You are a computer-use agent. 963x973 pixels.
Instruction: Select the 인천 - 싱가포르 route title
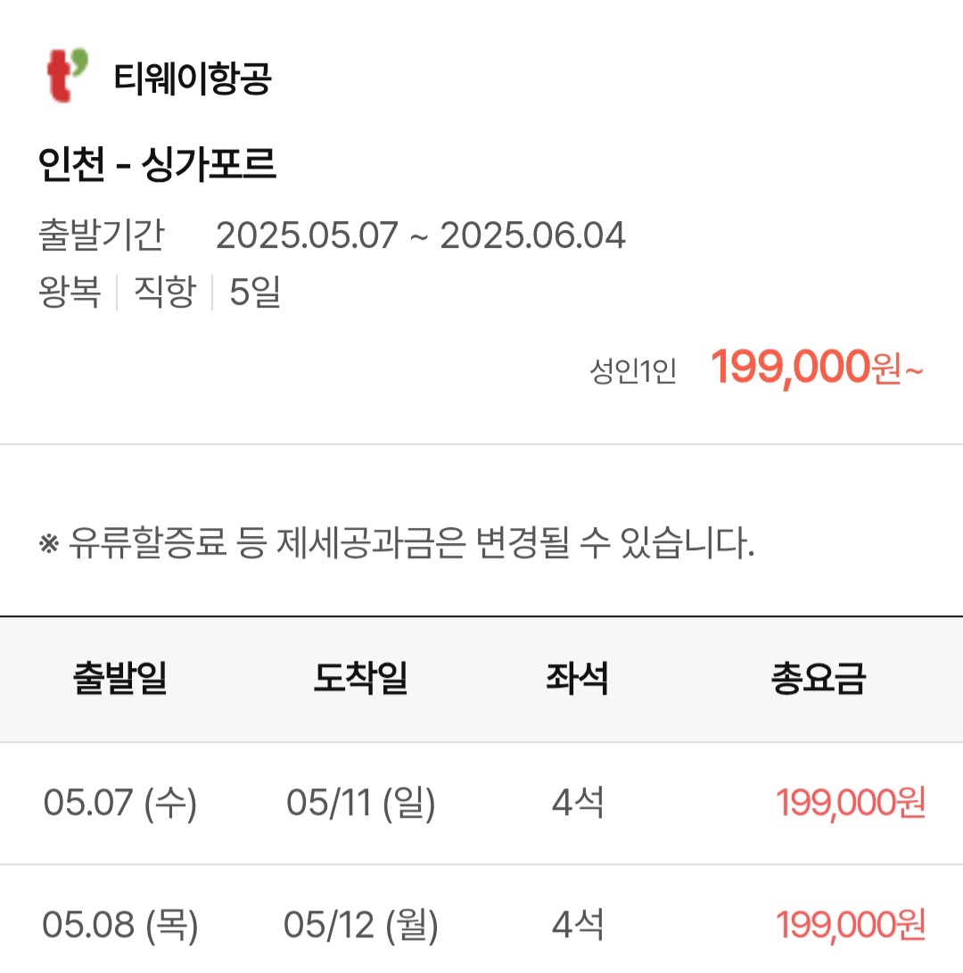click(158, 165)
